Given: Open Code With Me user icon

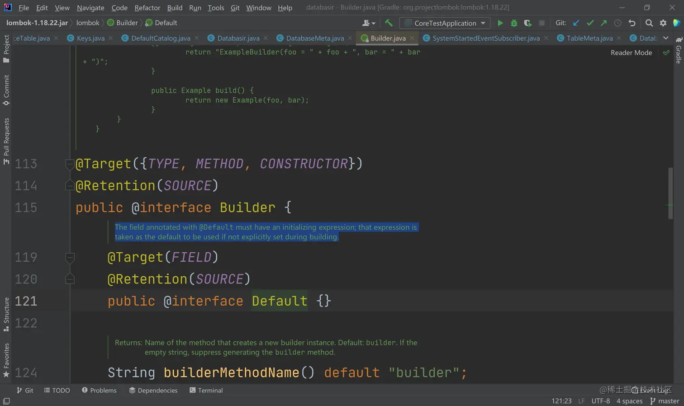Looking at the screenshot, I should [x=369, y=23].
